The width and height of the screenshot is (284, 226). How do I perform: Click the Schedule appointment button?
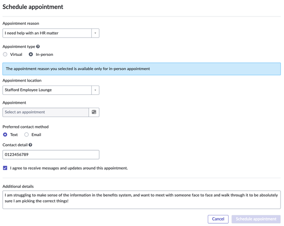click(256, 219)
